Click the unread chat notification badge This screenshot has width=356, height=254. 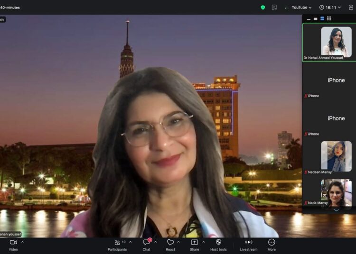[x=150, y=240]
